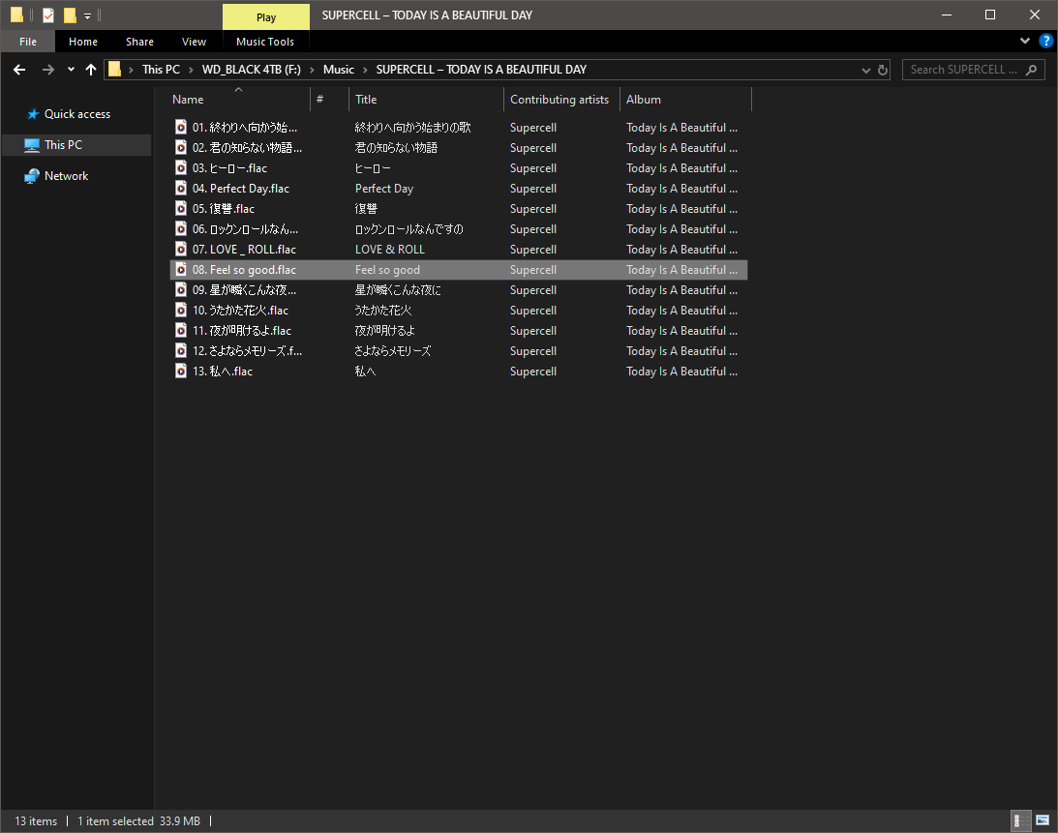Sort by the Name column header

[239, 99]
